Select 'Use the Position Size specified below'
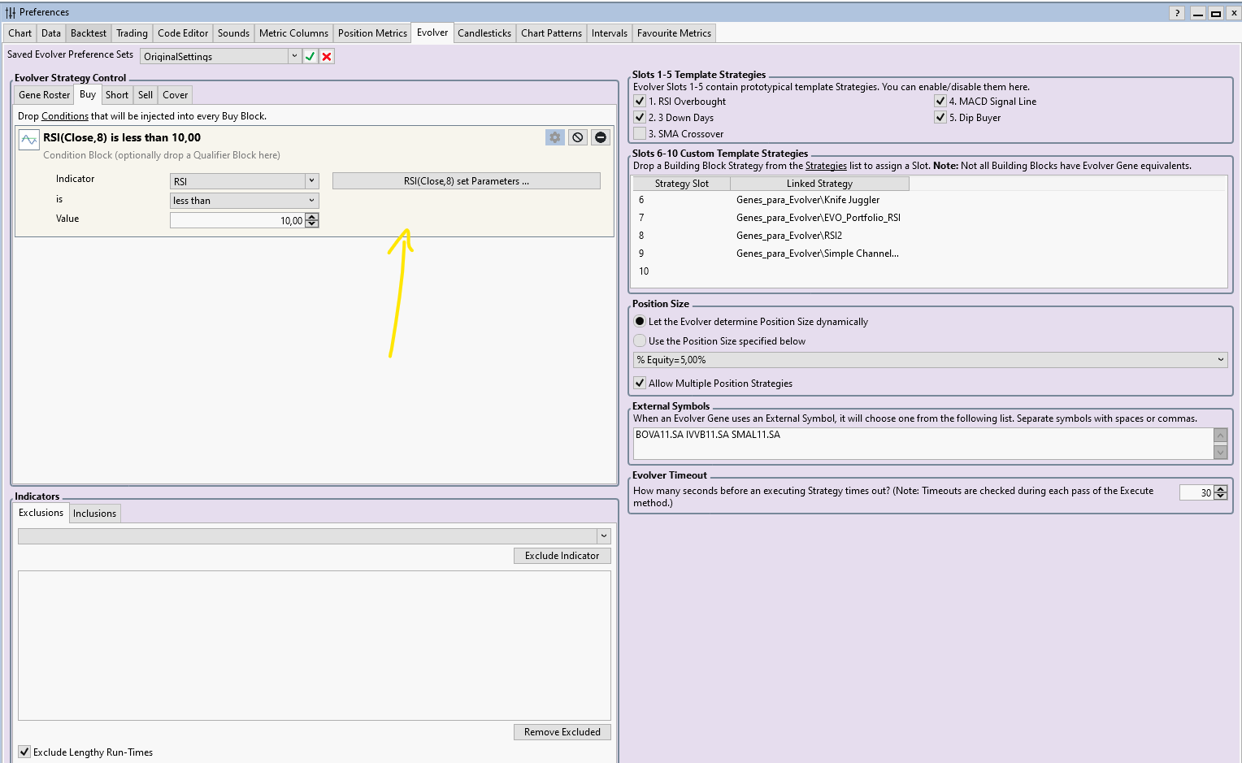The height and width of the screenshot is (763, 1242). [x=641, y=341]
